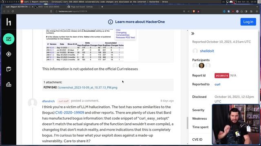
Task: Click the Changelog link in embedded image
Action: coord(121,32)
